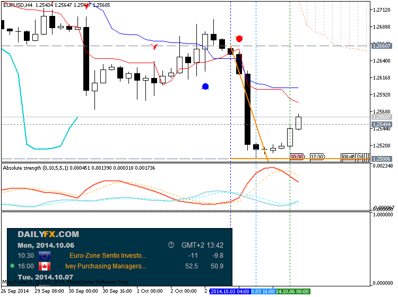Viewport: 398px width, 297px height.
Task: Click the 1.26607 price level label
Action: 382,46
